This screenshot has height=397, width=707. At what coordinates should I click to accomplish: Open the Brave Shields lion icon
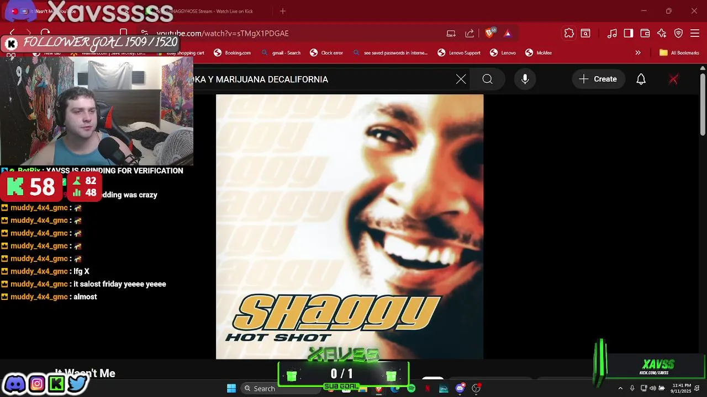point(489,33)
